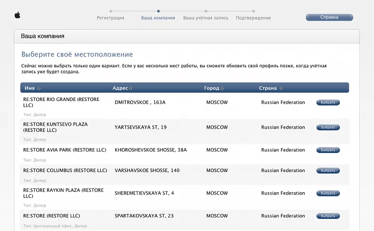Image resolution: width=374 pixels, height=231 pixels.
Task: Sort table by Адрес column arrows
Action: pyautogui.click(x=130, y=88)
